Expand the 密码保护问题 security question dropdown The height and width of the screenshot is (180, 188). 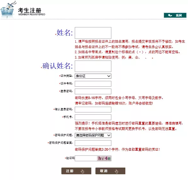(93, 135)
